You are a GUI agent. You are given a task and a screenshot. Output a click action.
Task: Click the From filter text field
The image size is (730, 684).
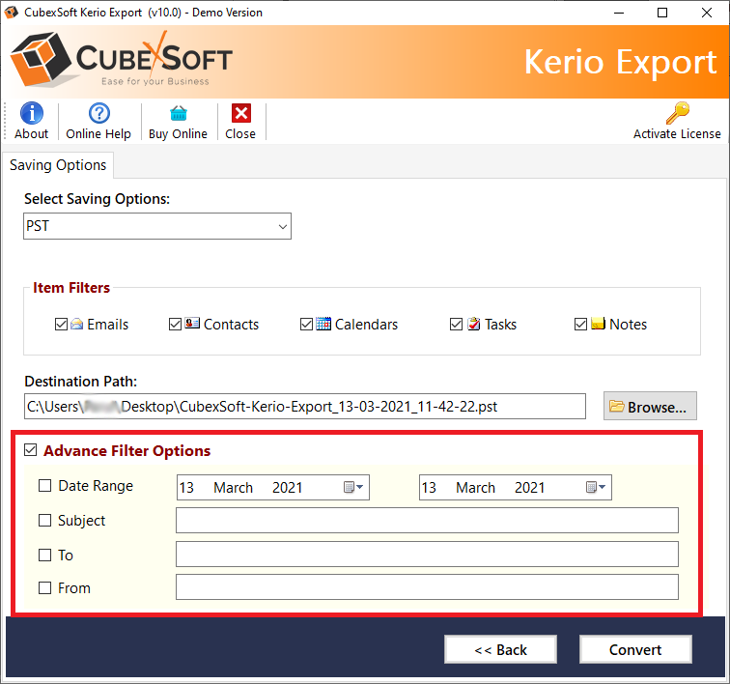[x=427, y=587]
